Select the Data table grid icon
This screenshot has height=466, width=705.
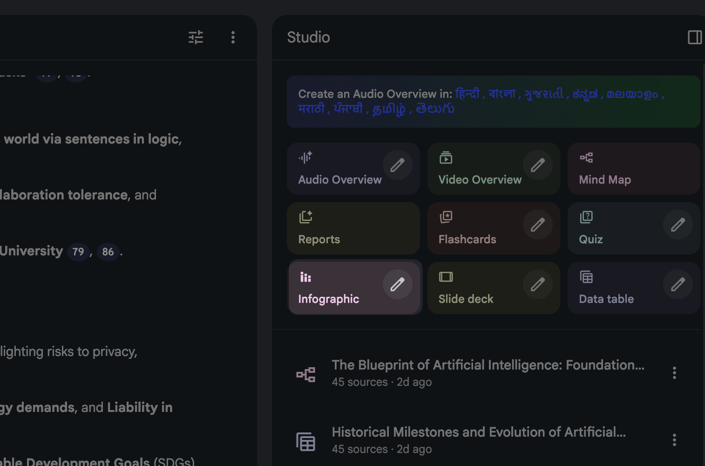pos(586,276)
